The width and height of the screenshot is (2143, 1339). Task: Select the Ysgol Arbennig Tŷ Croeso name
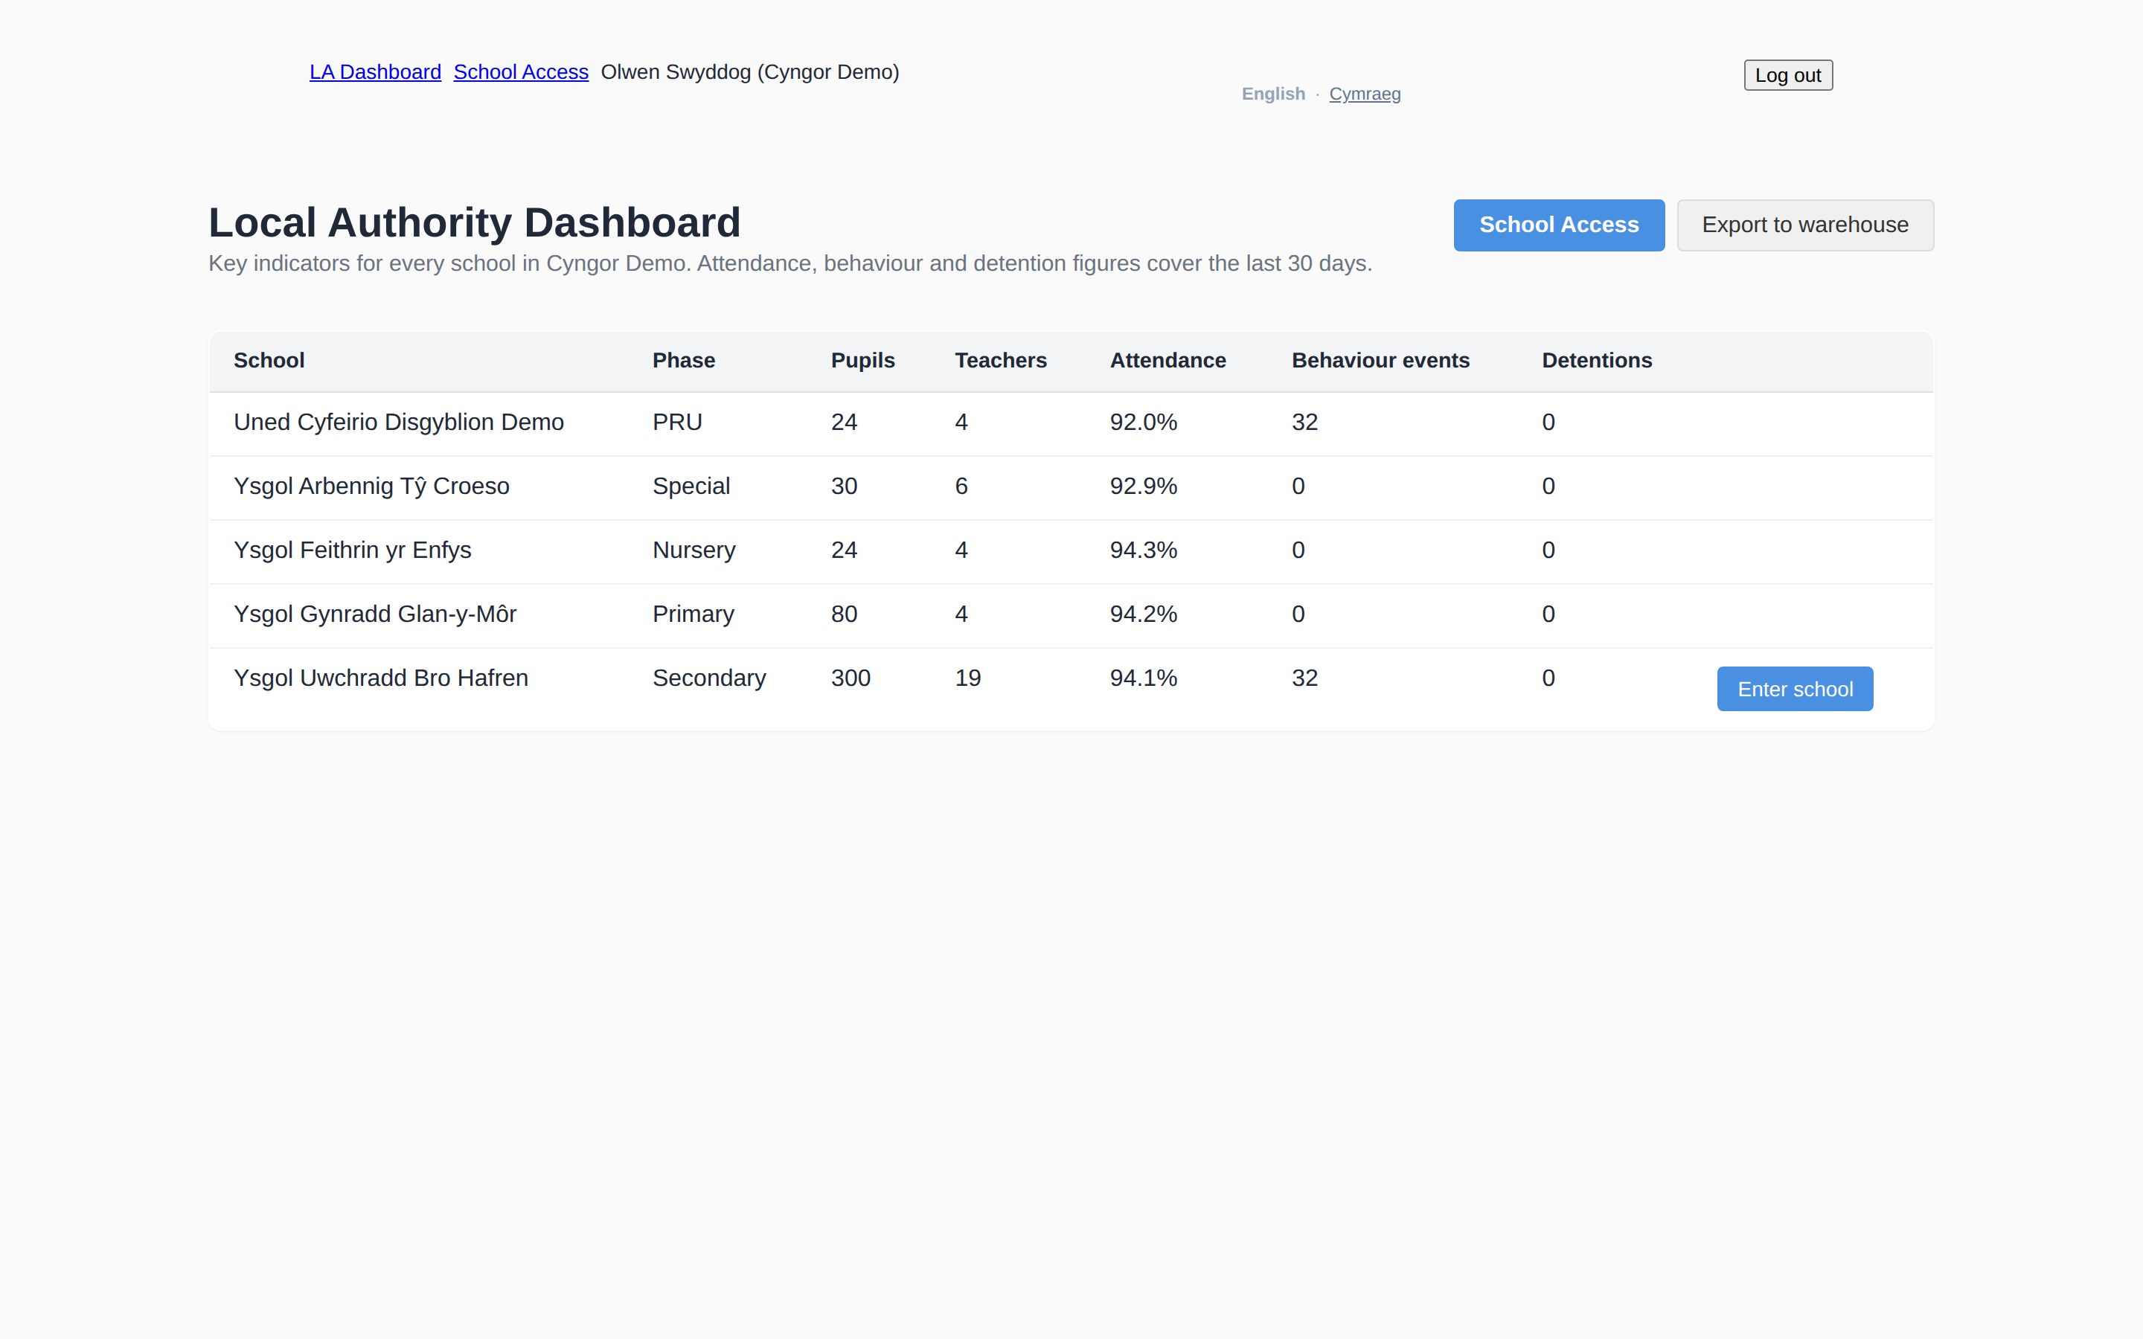coord(372,487)
